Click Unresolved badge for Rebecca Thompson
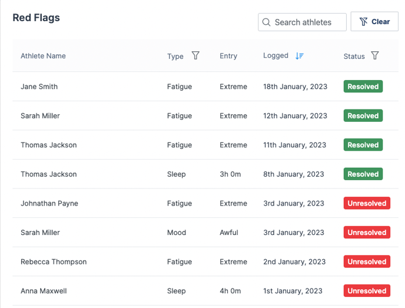 tap(367, 261)
